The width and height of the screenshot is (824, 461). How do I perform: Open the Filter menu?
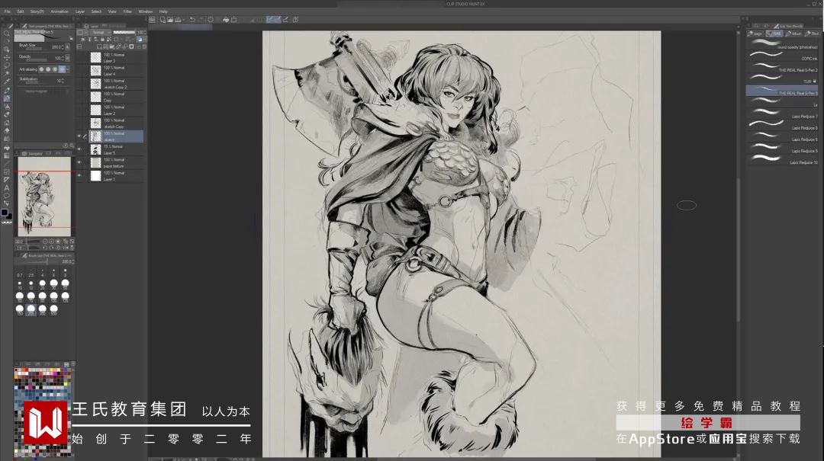(x=127, y=11)
